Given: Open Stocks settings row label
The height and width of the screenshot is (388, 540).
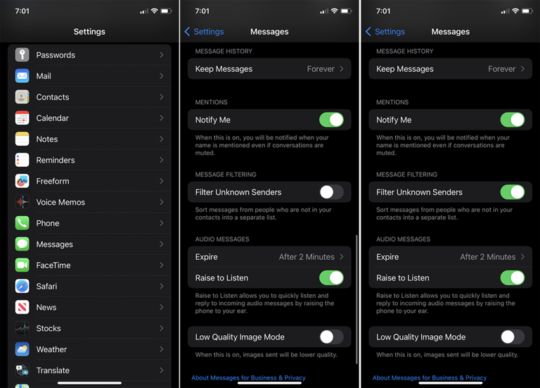Looking at the screenshot, I should (x=49, y=329).
